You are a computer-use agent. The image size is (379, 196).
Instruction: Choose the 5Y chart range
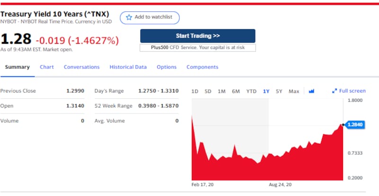[279, 91]
